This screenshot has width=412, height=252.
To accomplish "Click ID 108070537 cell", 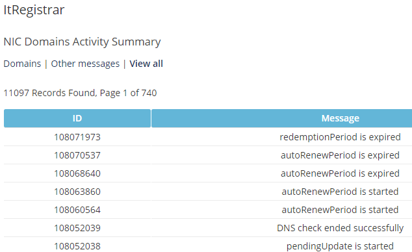I will tap(77, 155).
